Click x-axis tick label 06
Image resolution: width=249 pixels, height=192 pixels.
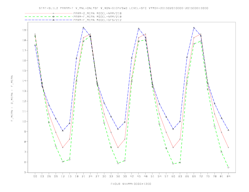[x=49, y=176]
